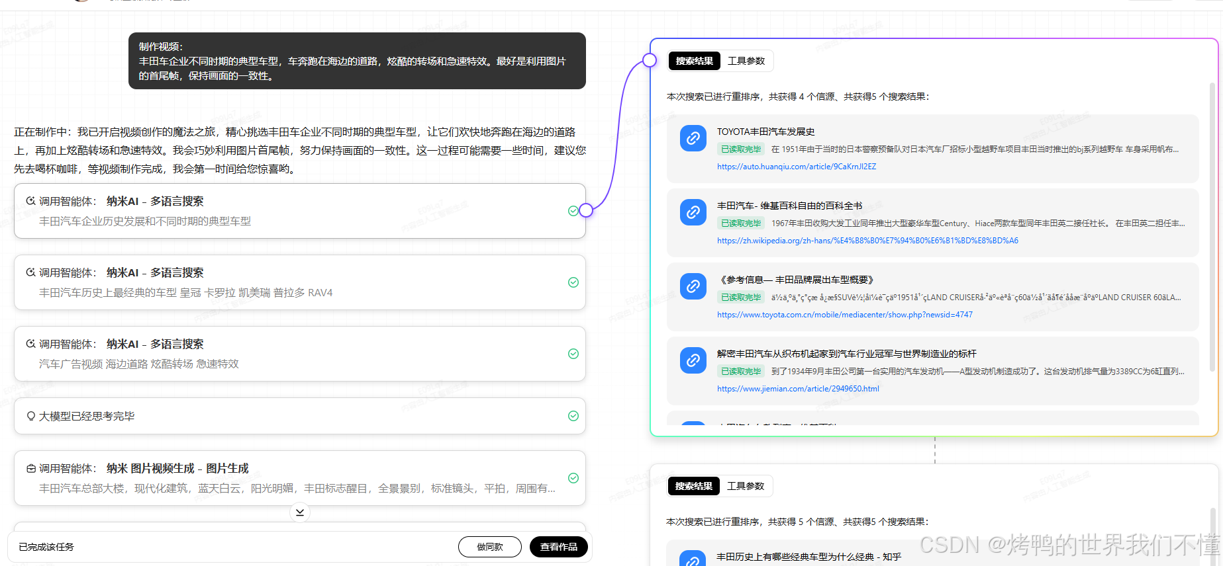The image size is (1223, 566).
Task: Click the 查看作品 button
Action: [559, 547]
